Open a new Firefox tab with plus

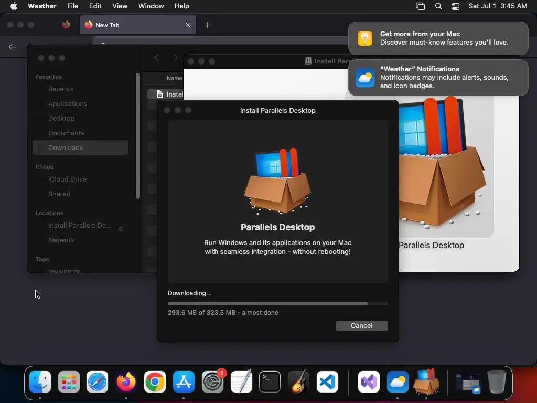(x=207, y=25)
